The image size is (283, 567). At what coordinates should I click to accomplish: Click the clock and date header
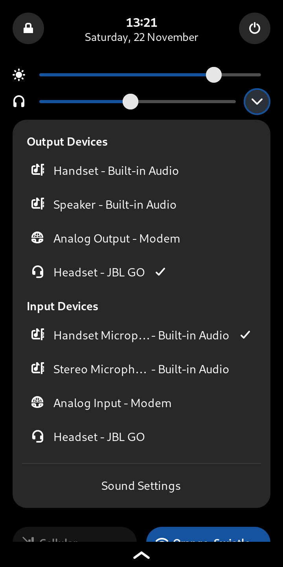click(141, 30)
